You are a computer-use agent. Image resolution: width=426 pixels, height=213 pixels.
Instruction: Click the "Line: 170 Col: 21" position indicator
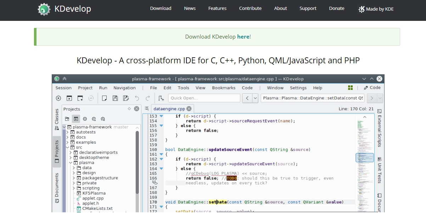pyautogui.click(x=356, y=109)
